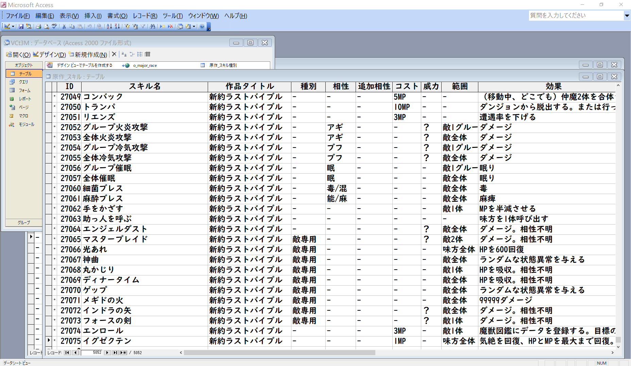Click the Copy toolbar icon
Viewport: 631px width, 366px height.
(x=72, y=26)
